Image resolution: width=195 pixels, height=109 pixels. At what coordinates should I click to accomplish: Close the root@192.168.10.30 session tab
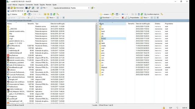click(25, 11)
